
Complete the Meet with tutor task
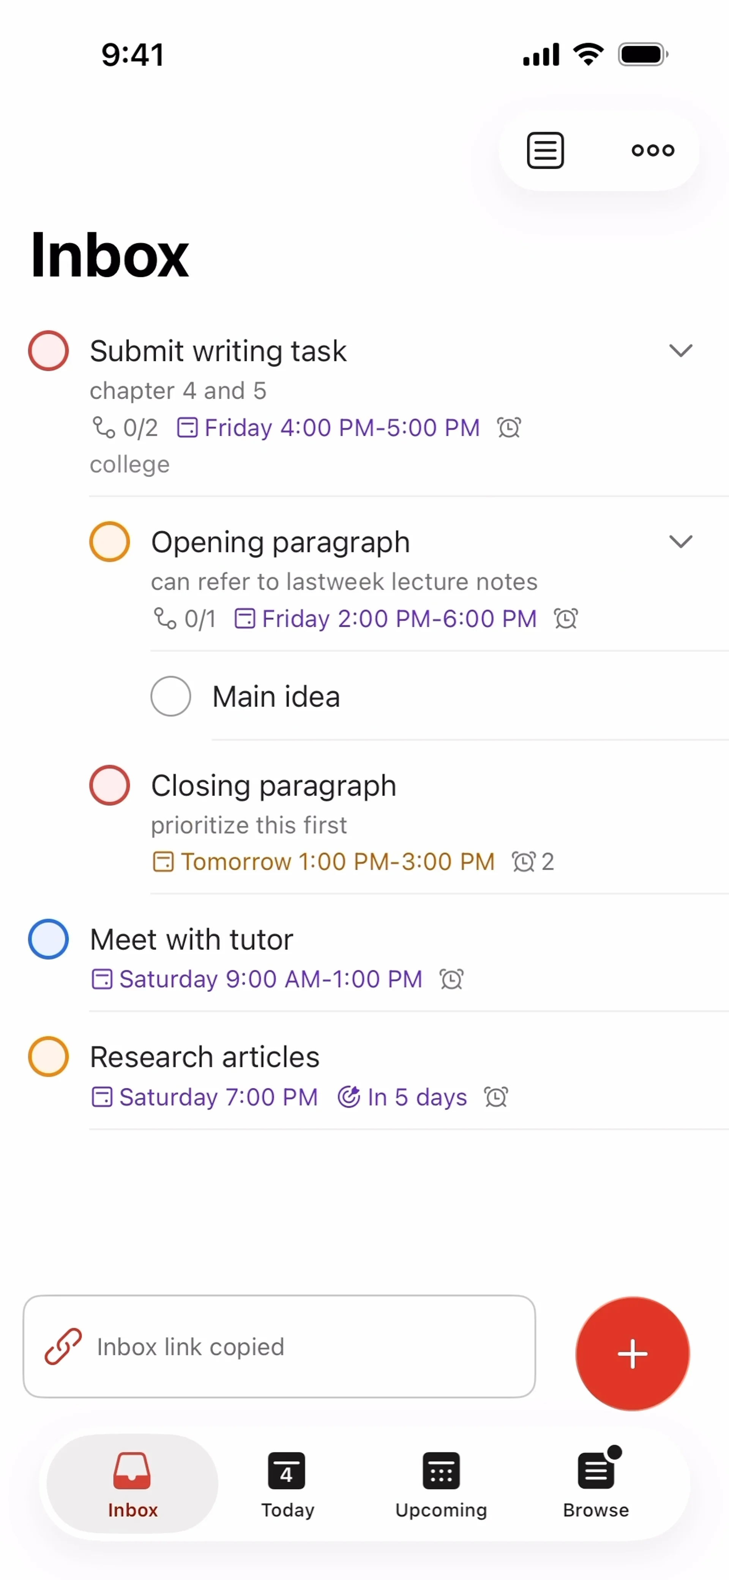click(49, 939)
